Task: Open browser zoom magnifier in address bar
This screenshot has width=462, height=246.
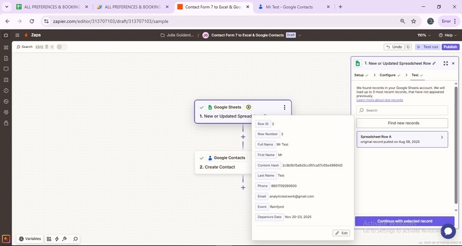Action: [402, 21]
